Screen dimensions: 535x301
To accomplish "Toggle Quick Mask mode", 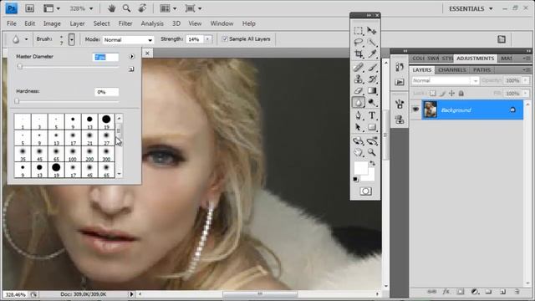I will [365, 191].
